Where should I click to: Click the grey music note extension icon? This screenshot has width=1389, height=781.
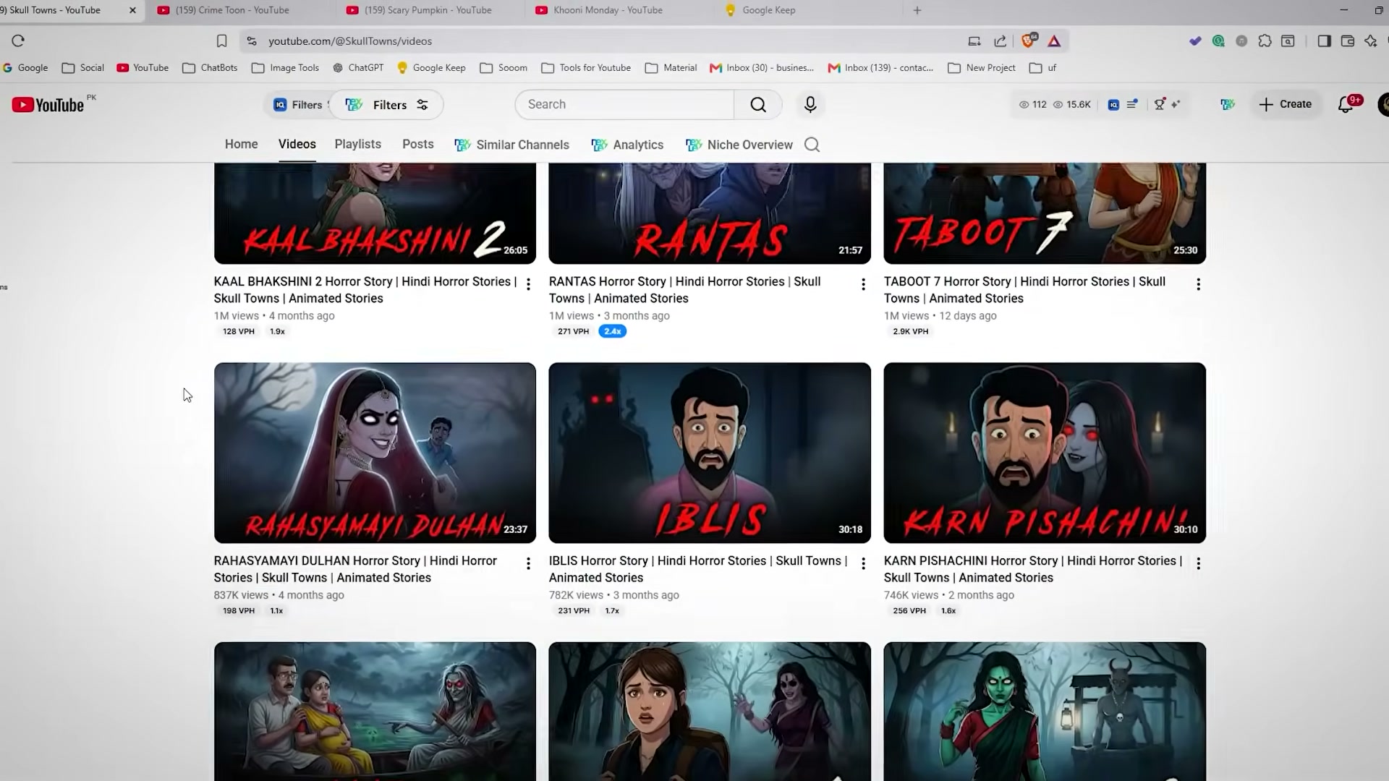point(1241,41)
